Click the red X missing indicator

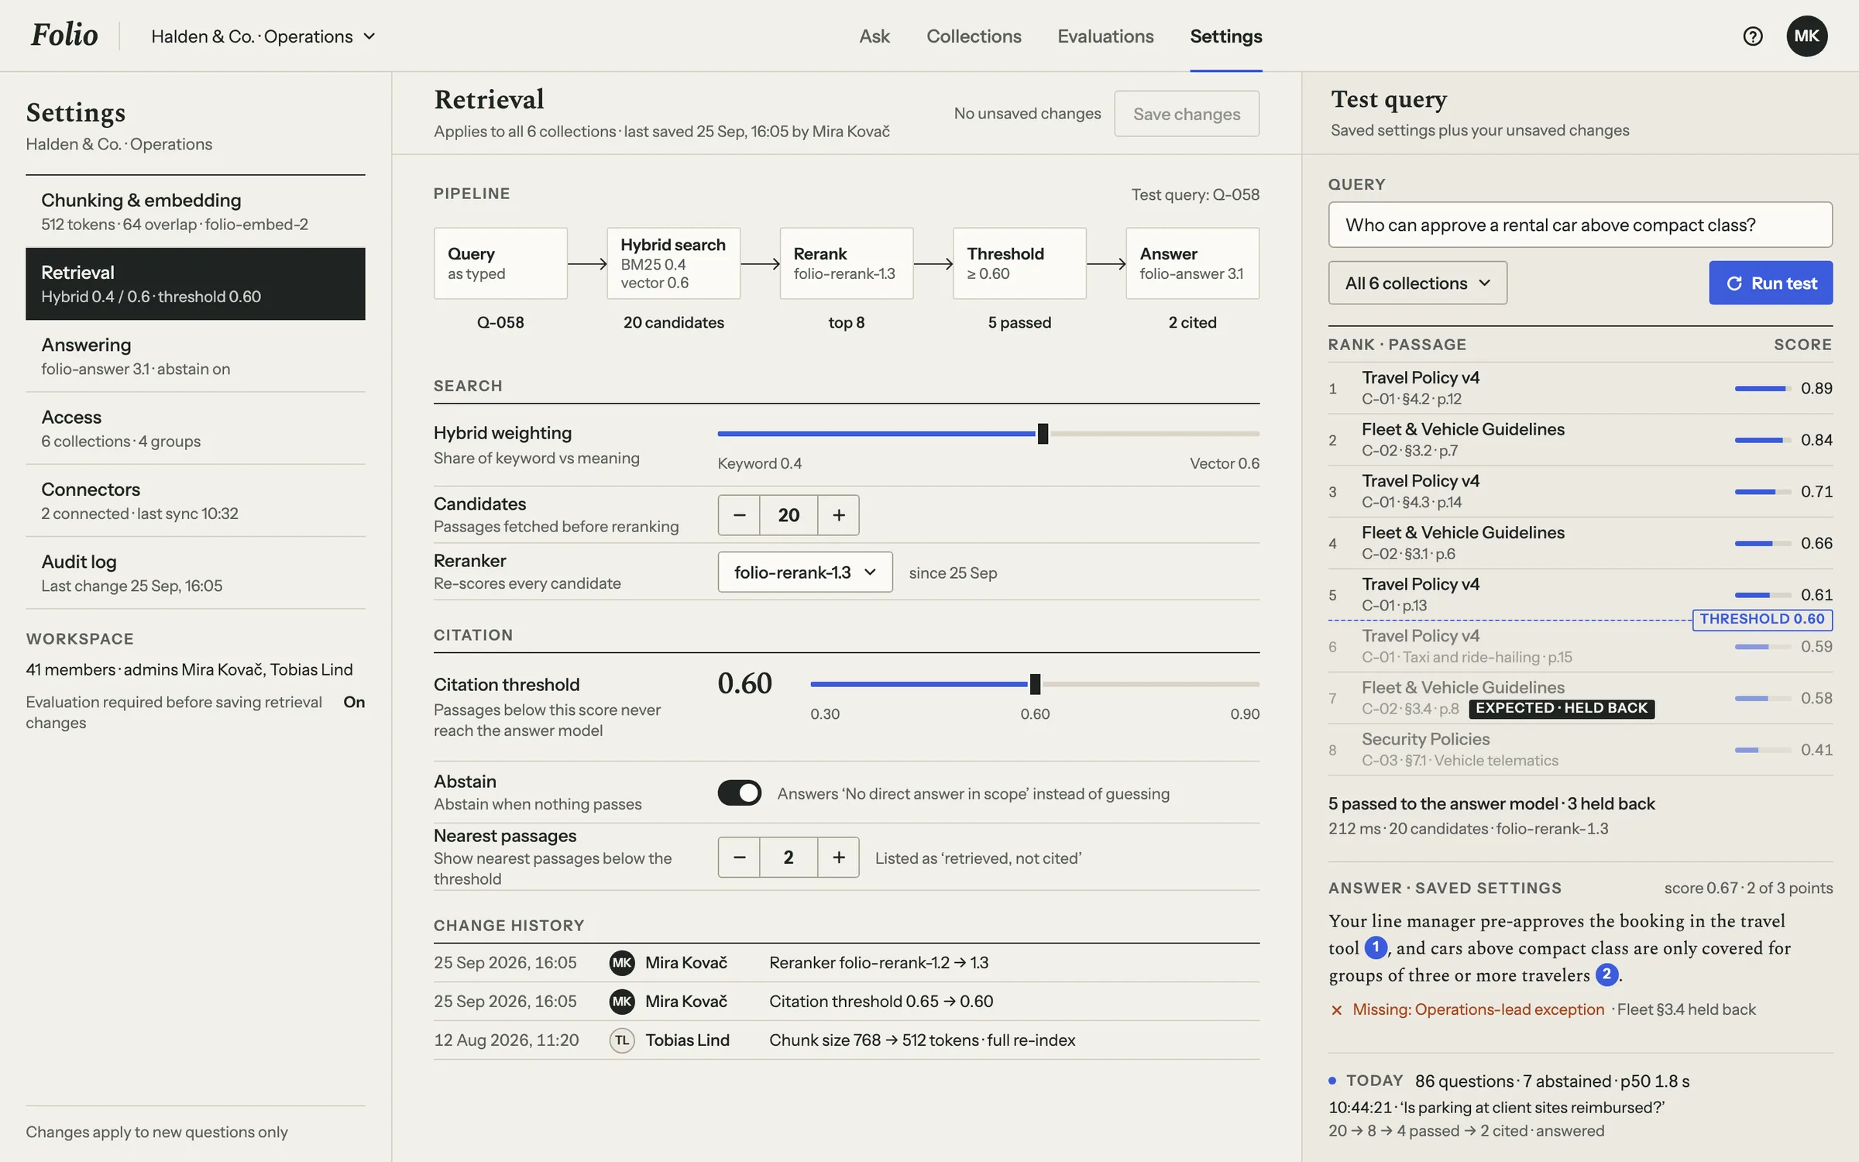1336,1010
